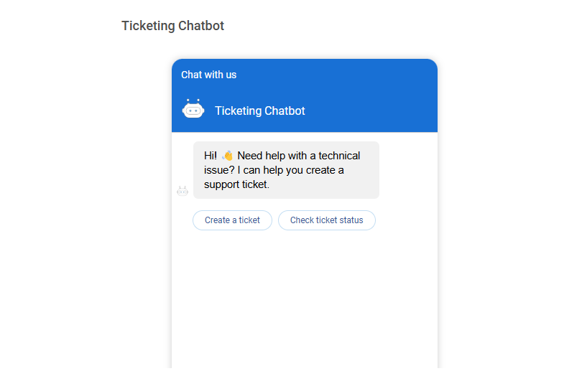Click the large robot icon in the chat header
This screenshot has width=582, height=371.
193,108
